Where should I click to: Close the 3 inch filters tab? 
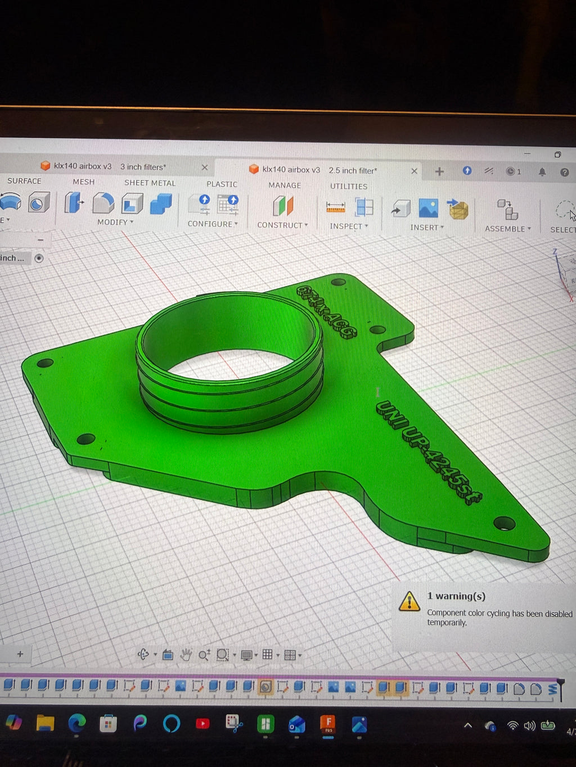coord(205,167)
